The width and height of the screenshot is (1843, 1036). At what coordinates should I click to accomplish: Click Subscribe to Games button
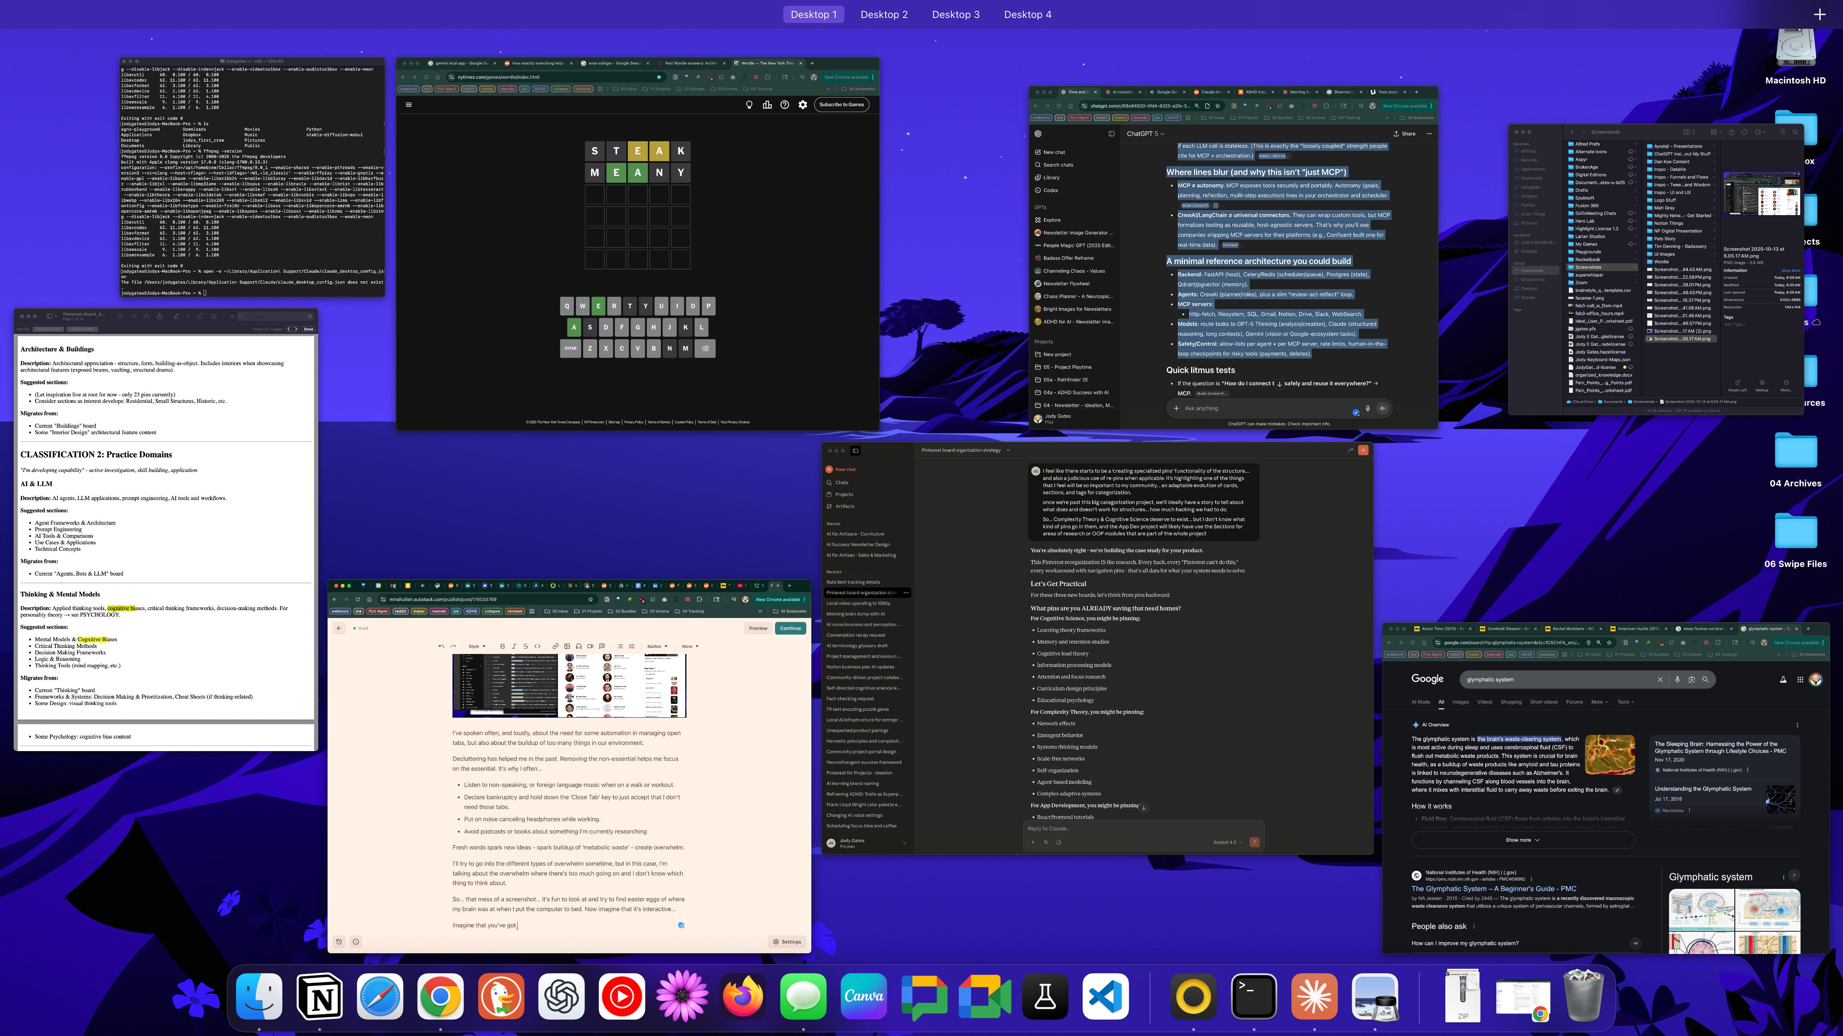pos(841,104)
